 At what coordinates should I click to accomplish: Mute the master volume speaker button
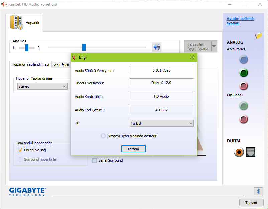157,47
